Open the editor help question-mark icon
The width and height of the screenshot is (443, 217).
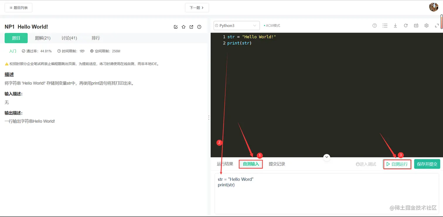pyautogui.click(x=374, y=25)
